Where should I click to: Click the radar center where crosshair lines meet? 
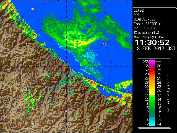pos(66,66)
